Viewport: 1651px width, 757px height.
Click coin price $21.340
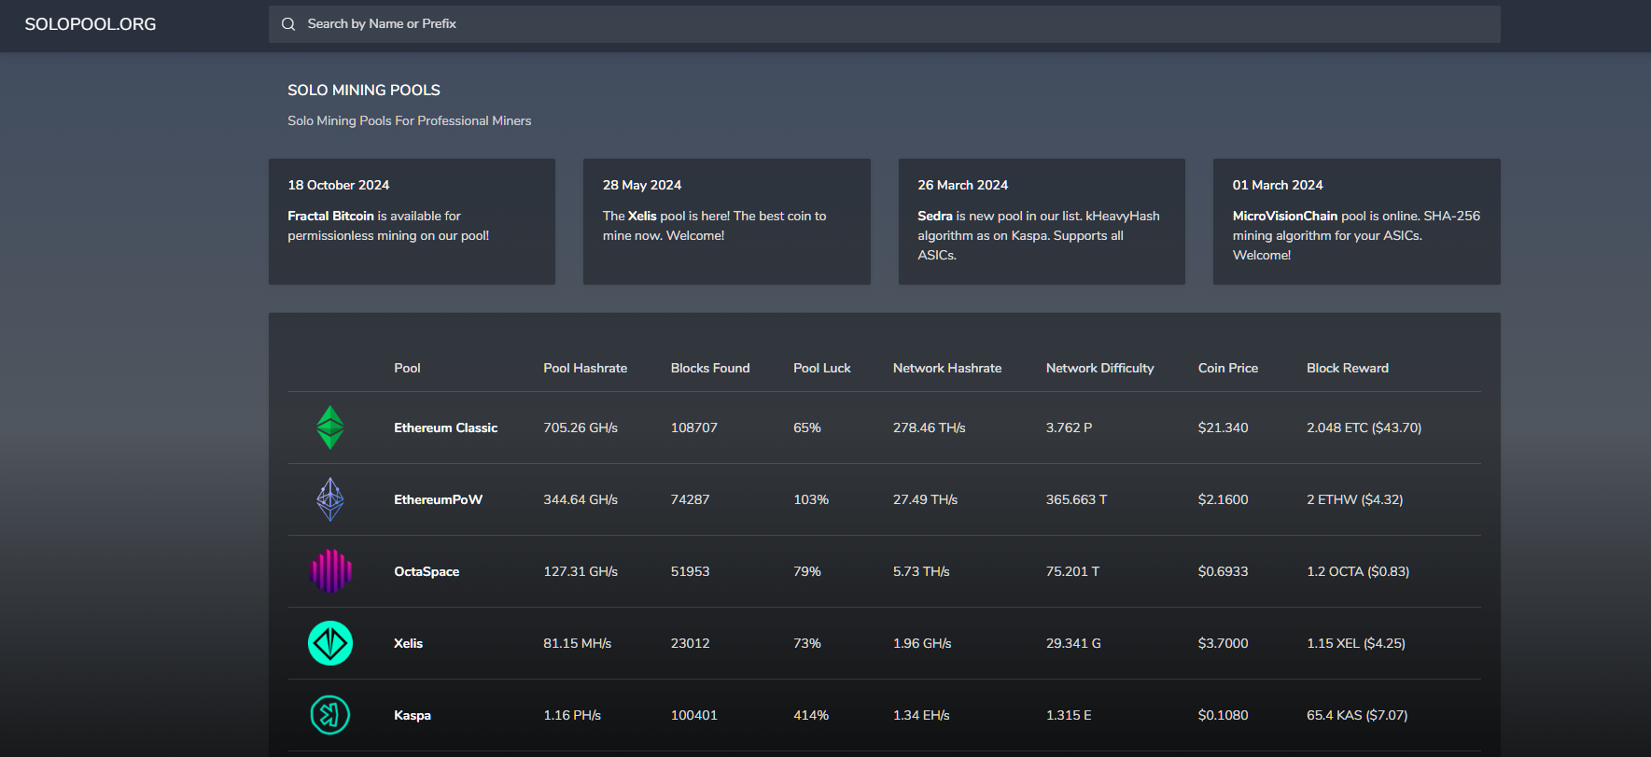coord(1223,428)
